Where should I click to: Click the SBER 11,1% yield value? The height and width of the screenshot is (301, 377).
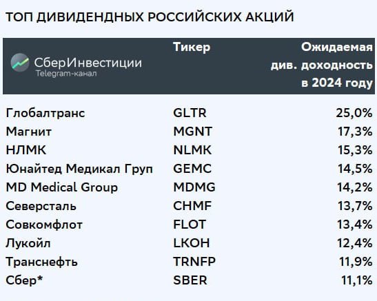pos(357,280)
